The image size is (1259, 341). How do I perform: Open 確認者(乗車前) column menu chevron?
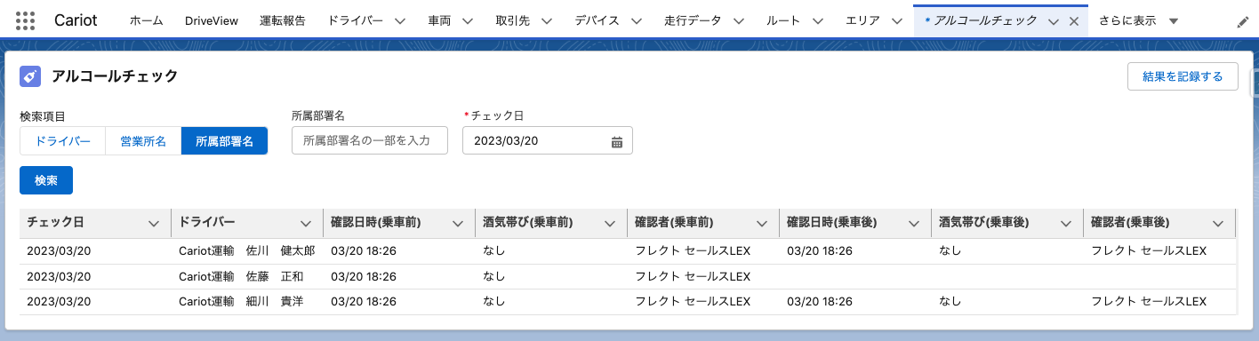click(x=762, y=224)
